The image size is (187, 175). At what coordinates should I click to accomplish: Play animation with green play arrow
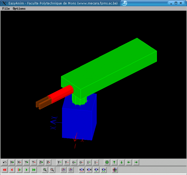tap(26, 170)
